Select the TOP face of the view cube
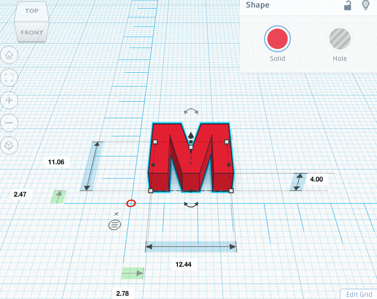Viewport: 377px width, 299px height. (x=32, y=11)
